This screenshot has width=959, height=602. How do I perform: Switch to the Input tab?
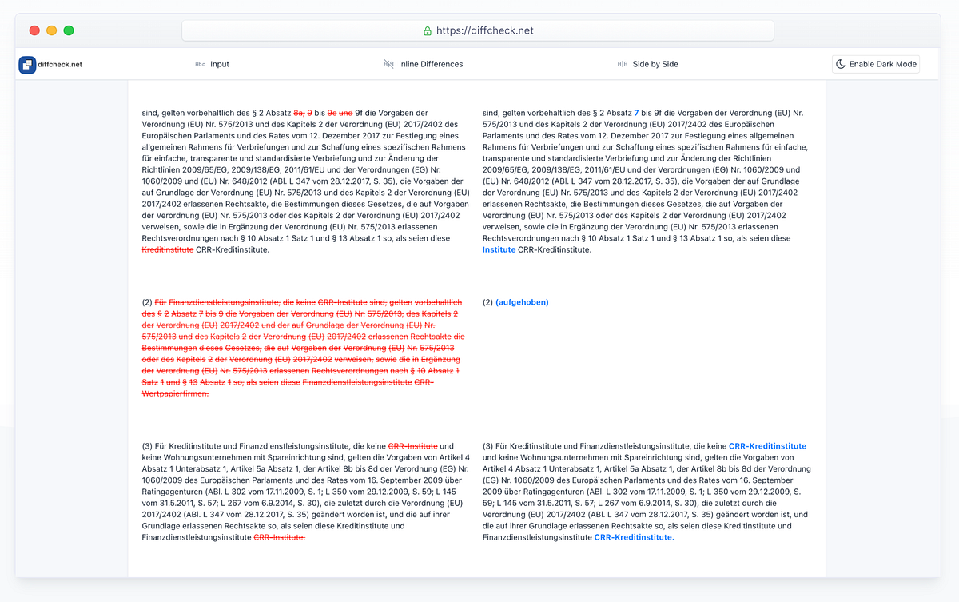212,63
